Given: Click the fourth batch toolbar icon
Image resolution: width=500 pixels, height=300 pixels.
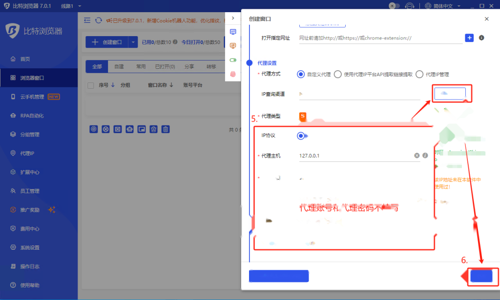Looking at the screenshot, I should (x=129, y=129).
